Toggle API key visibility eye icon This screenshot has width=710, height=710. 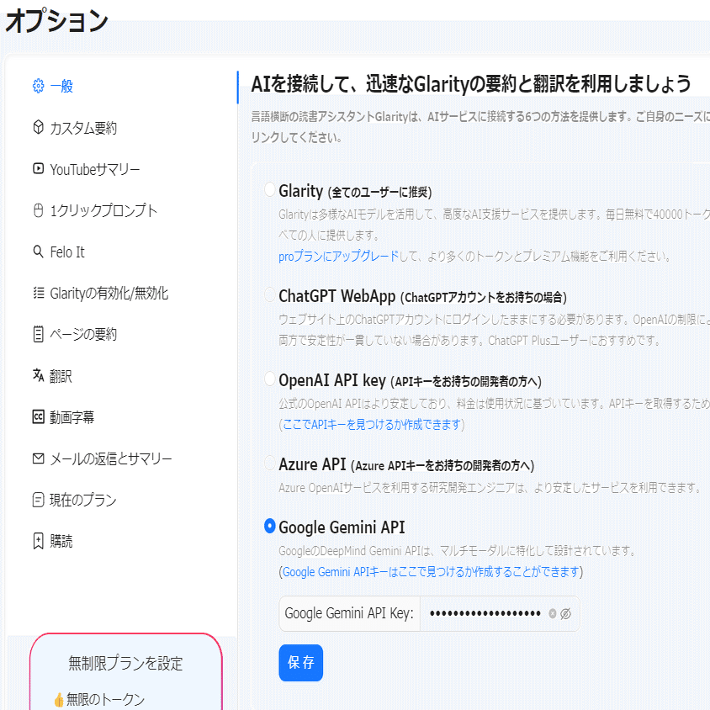point(565,613)
